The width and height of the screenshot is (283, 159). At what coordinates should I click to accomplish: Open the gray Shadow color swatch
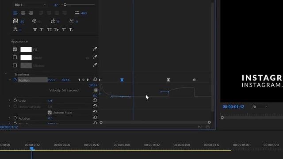[x=26, y=65]
